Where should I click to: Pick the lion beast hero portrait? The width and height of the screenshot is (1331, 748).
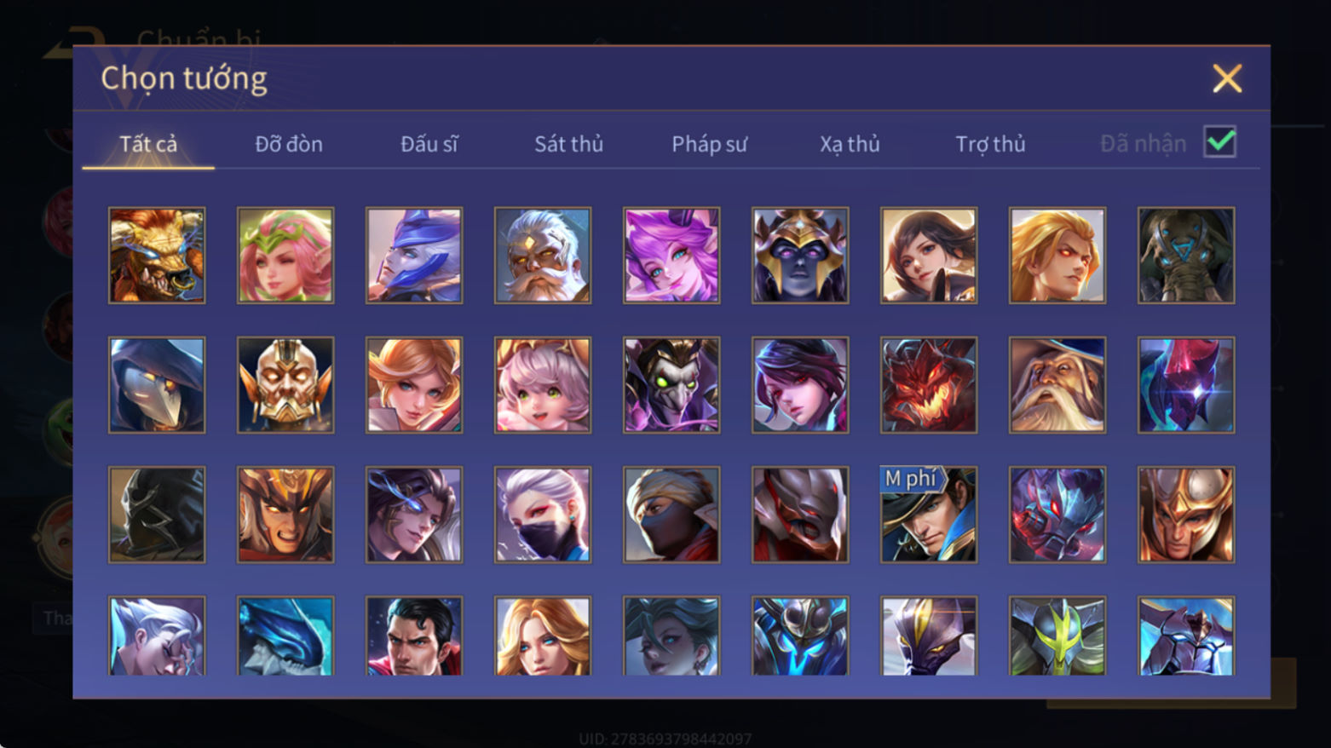click(157, 256)
